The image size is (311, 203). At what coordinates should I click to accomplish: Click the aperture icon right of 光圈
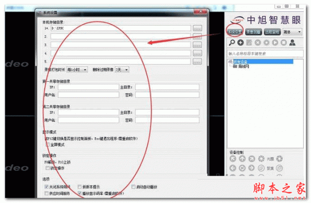(279, 158)
